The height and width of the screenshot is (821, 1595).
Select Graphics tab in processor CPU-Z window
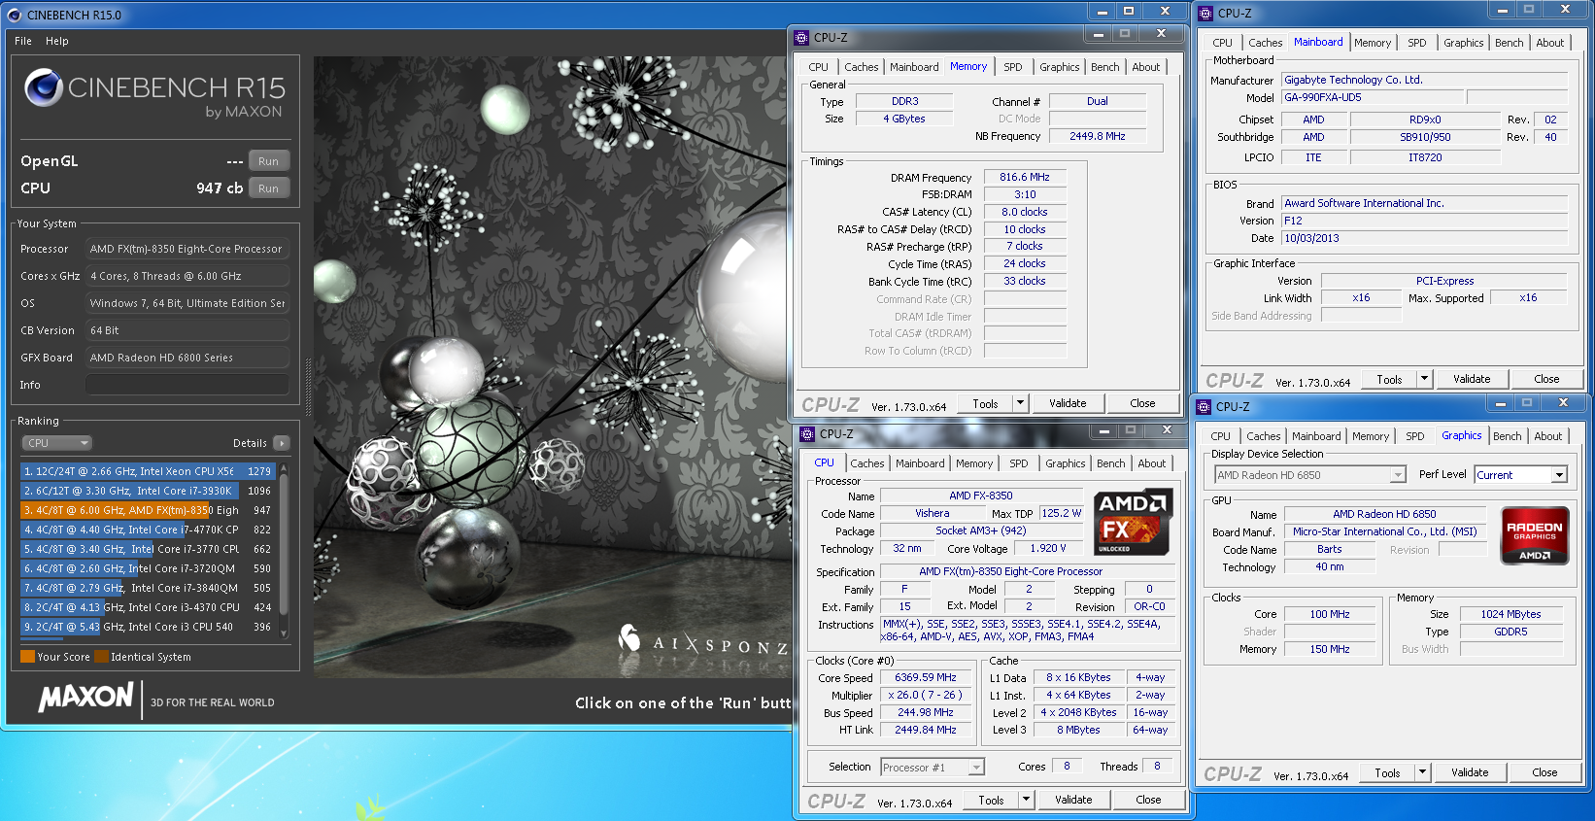point(1065,463)
